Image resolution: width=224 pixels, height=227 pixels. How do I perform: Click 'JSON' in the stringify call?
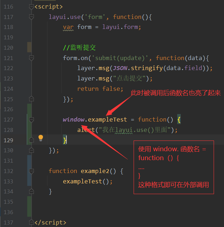click(x=120, y=68)
